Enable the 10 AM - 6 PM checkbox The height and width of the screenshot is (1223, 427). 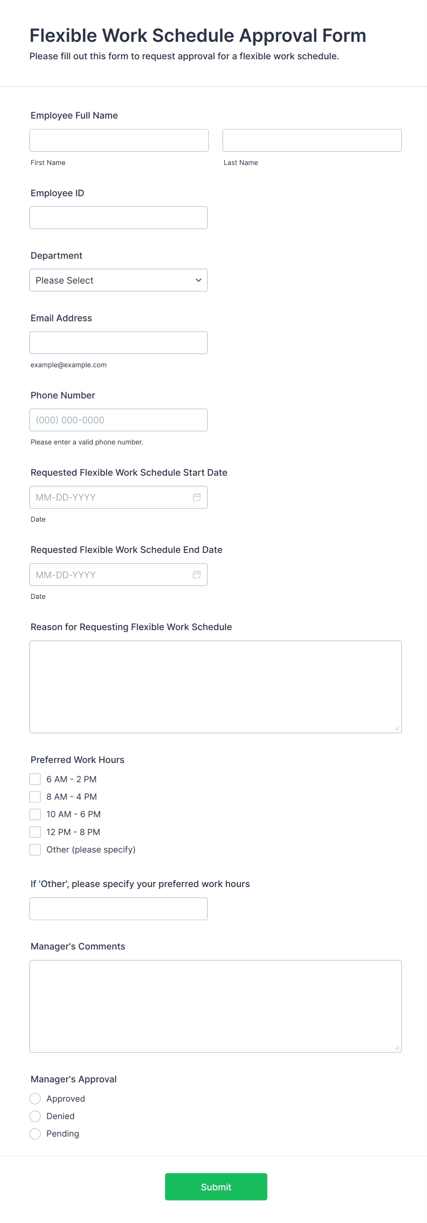(34, 814)
